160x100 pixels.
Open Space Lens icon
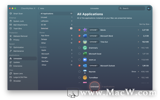[11, 73]
